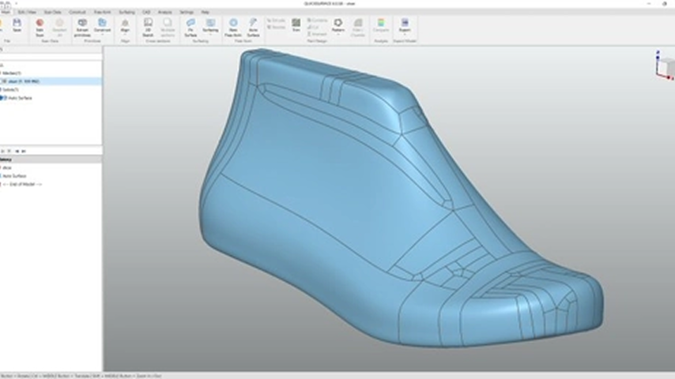Open the Analysis ribbon tab

click(164, 13)
